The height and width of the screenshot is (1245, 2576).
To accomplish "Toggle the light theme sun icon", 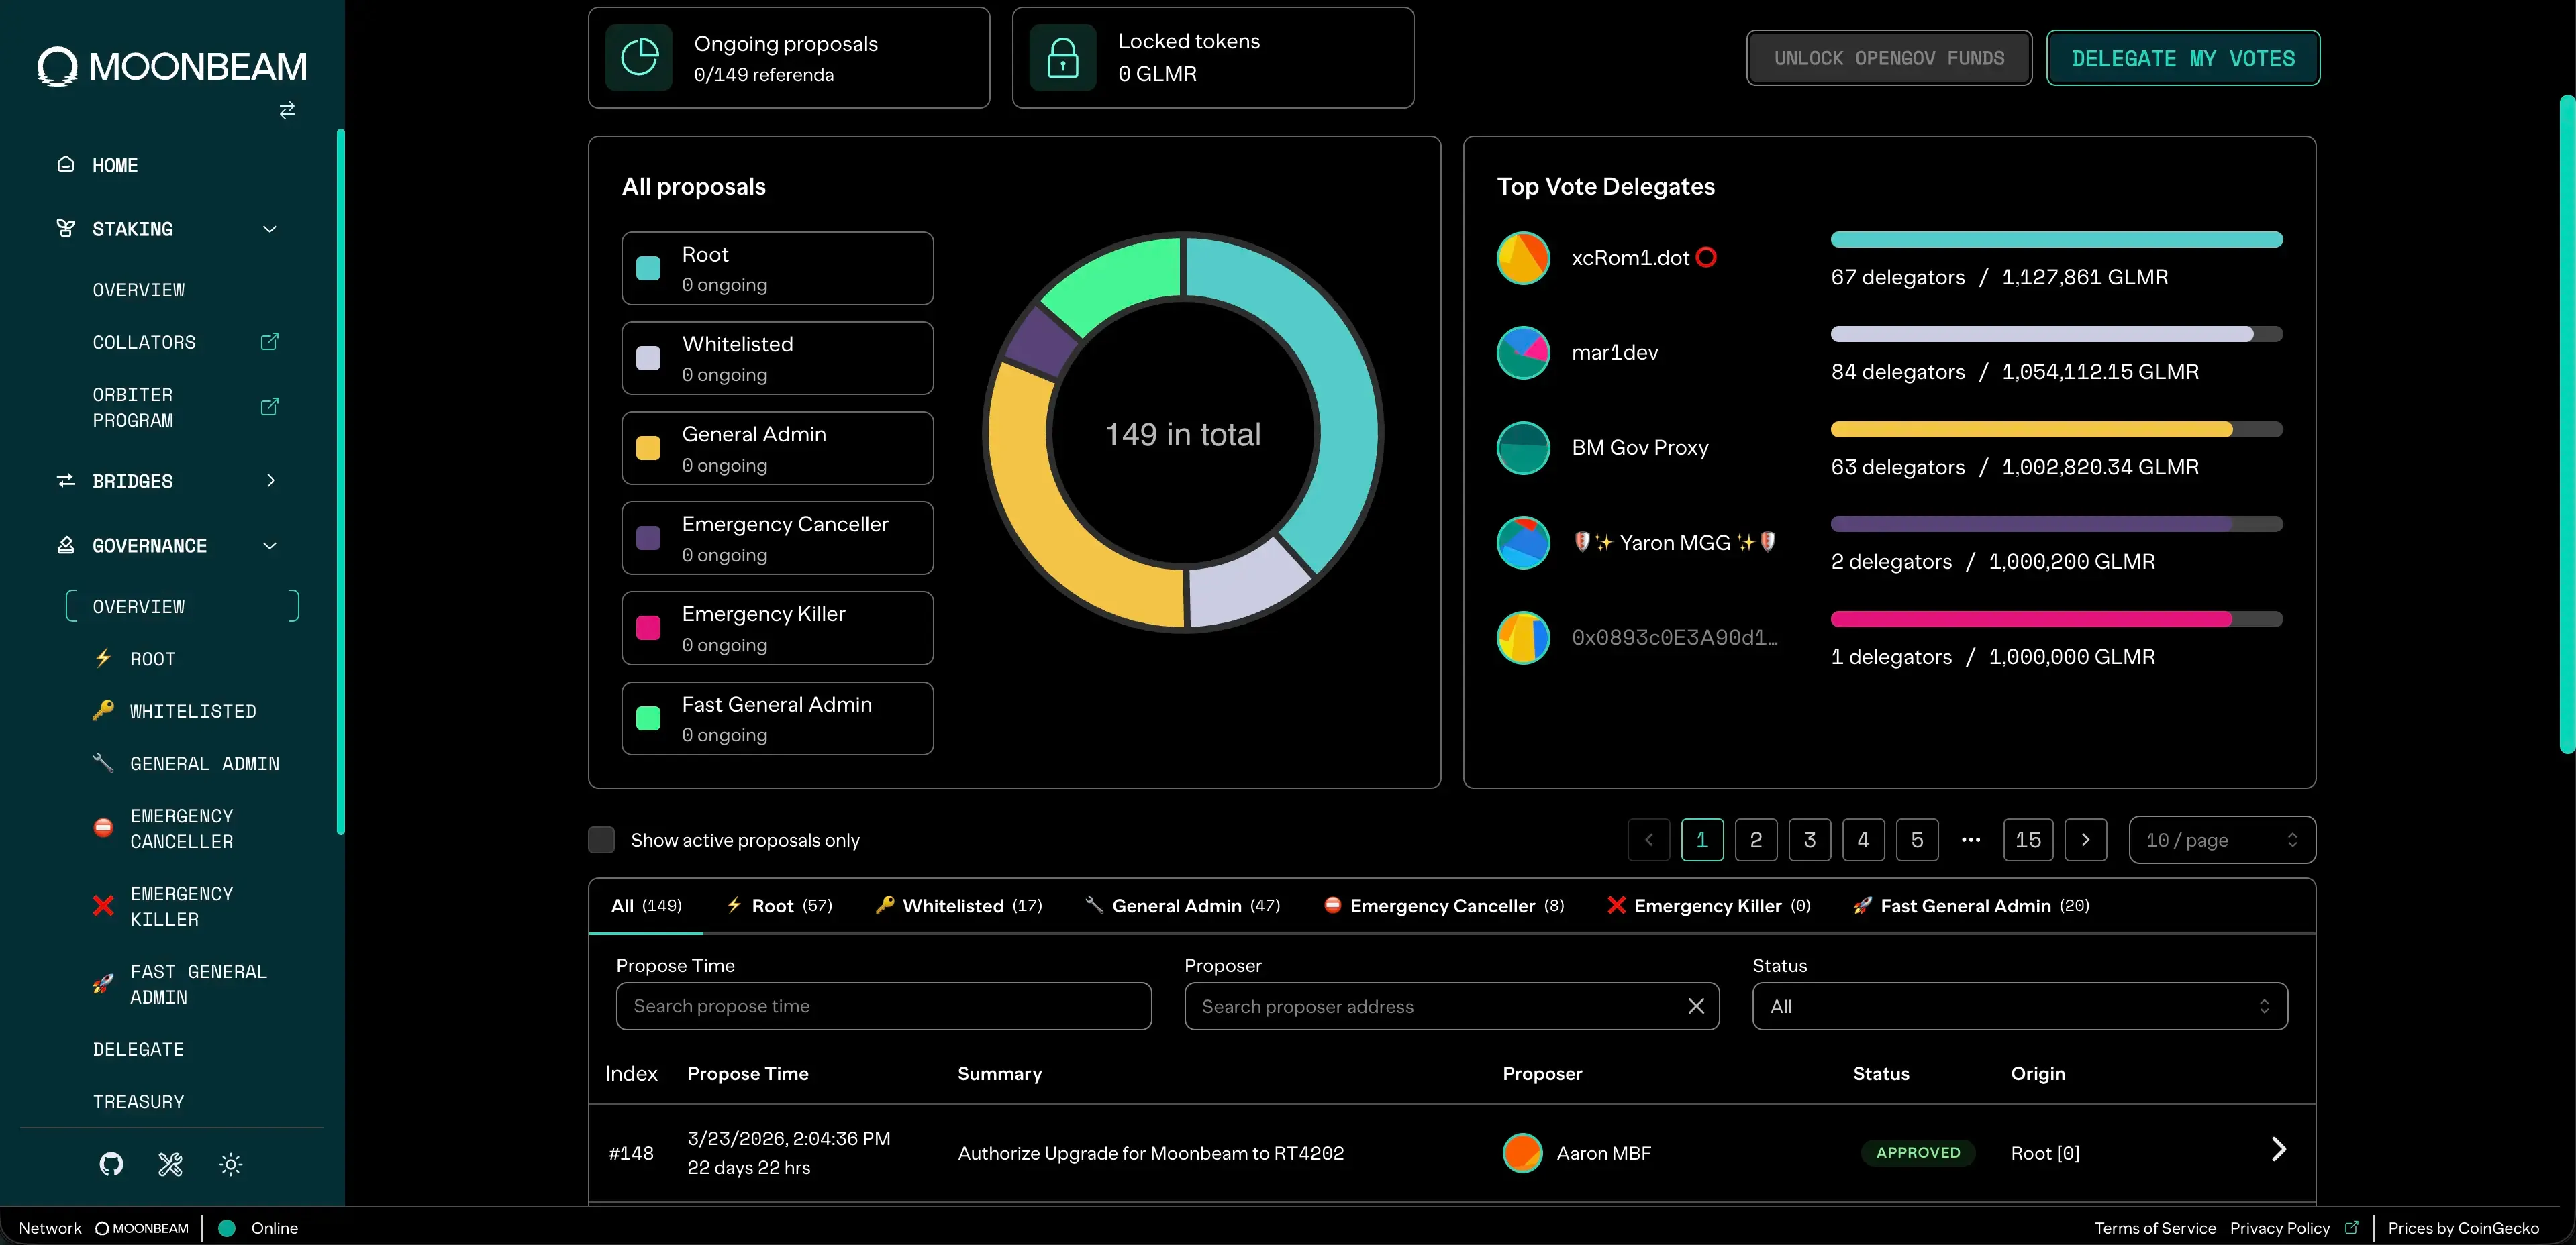I will tap(231, 1164).
